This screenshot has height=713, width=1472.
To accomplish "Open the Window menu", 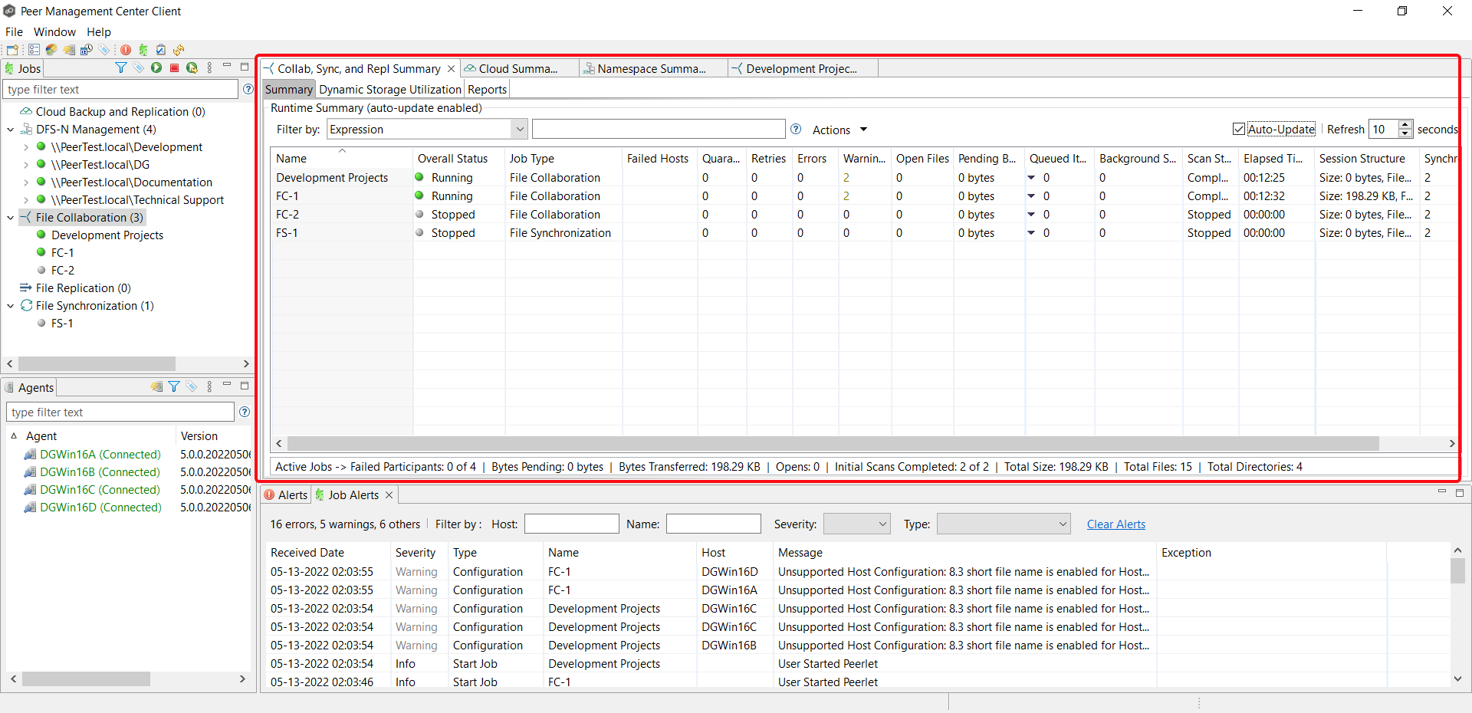I will [x=54, y=32].
